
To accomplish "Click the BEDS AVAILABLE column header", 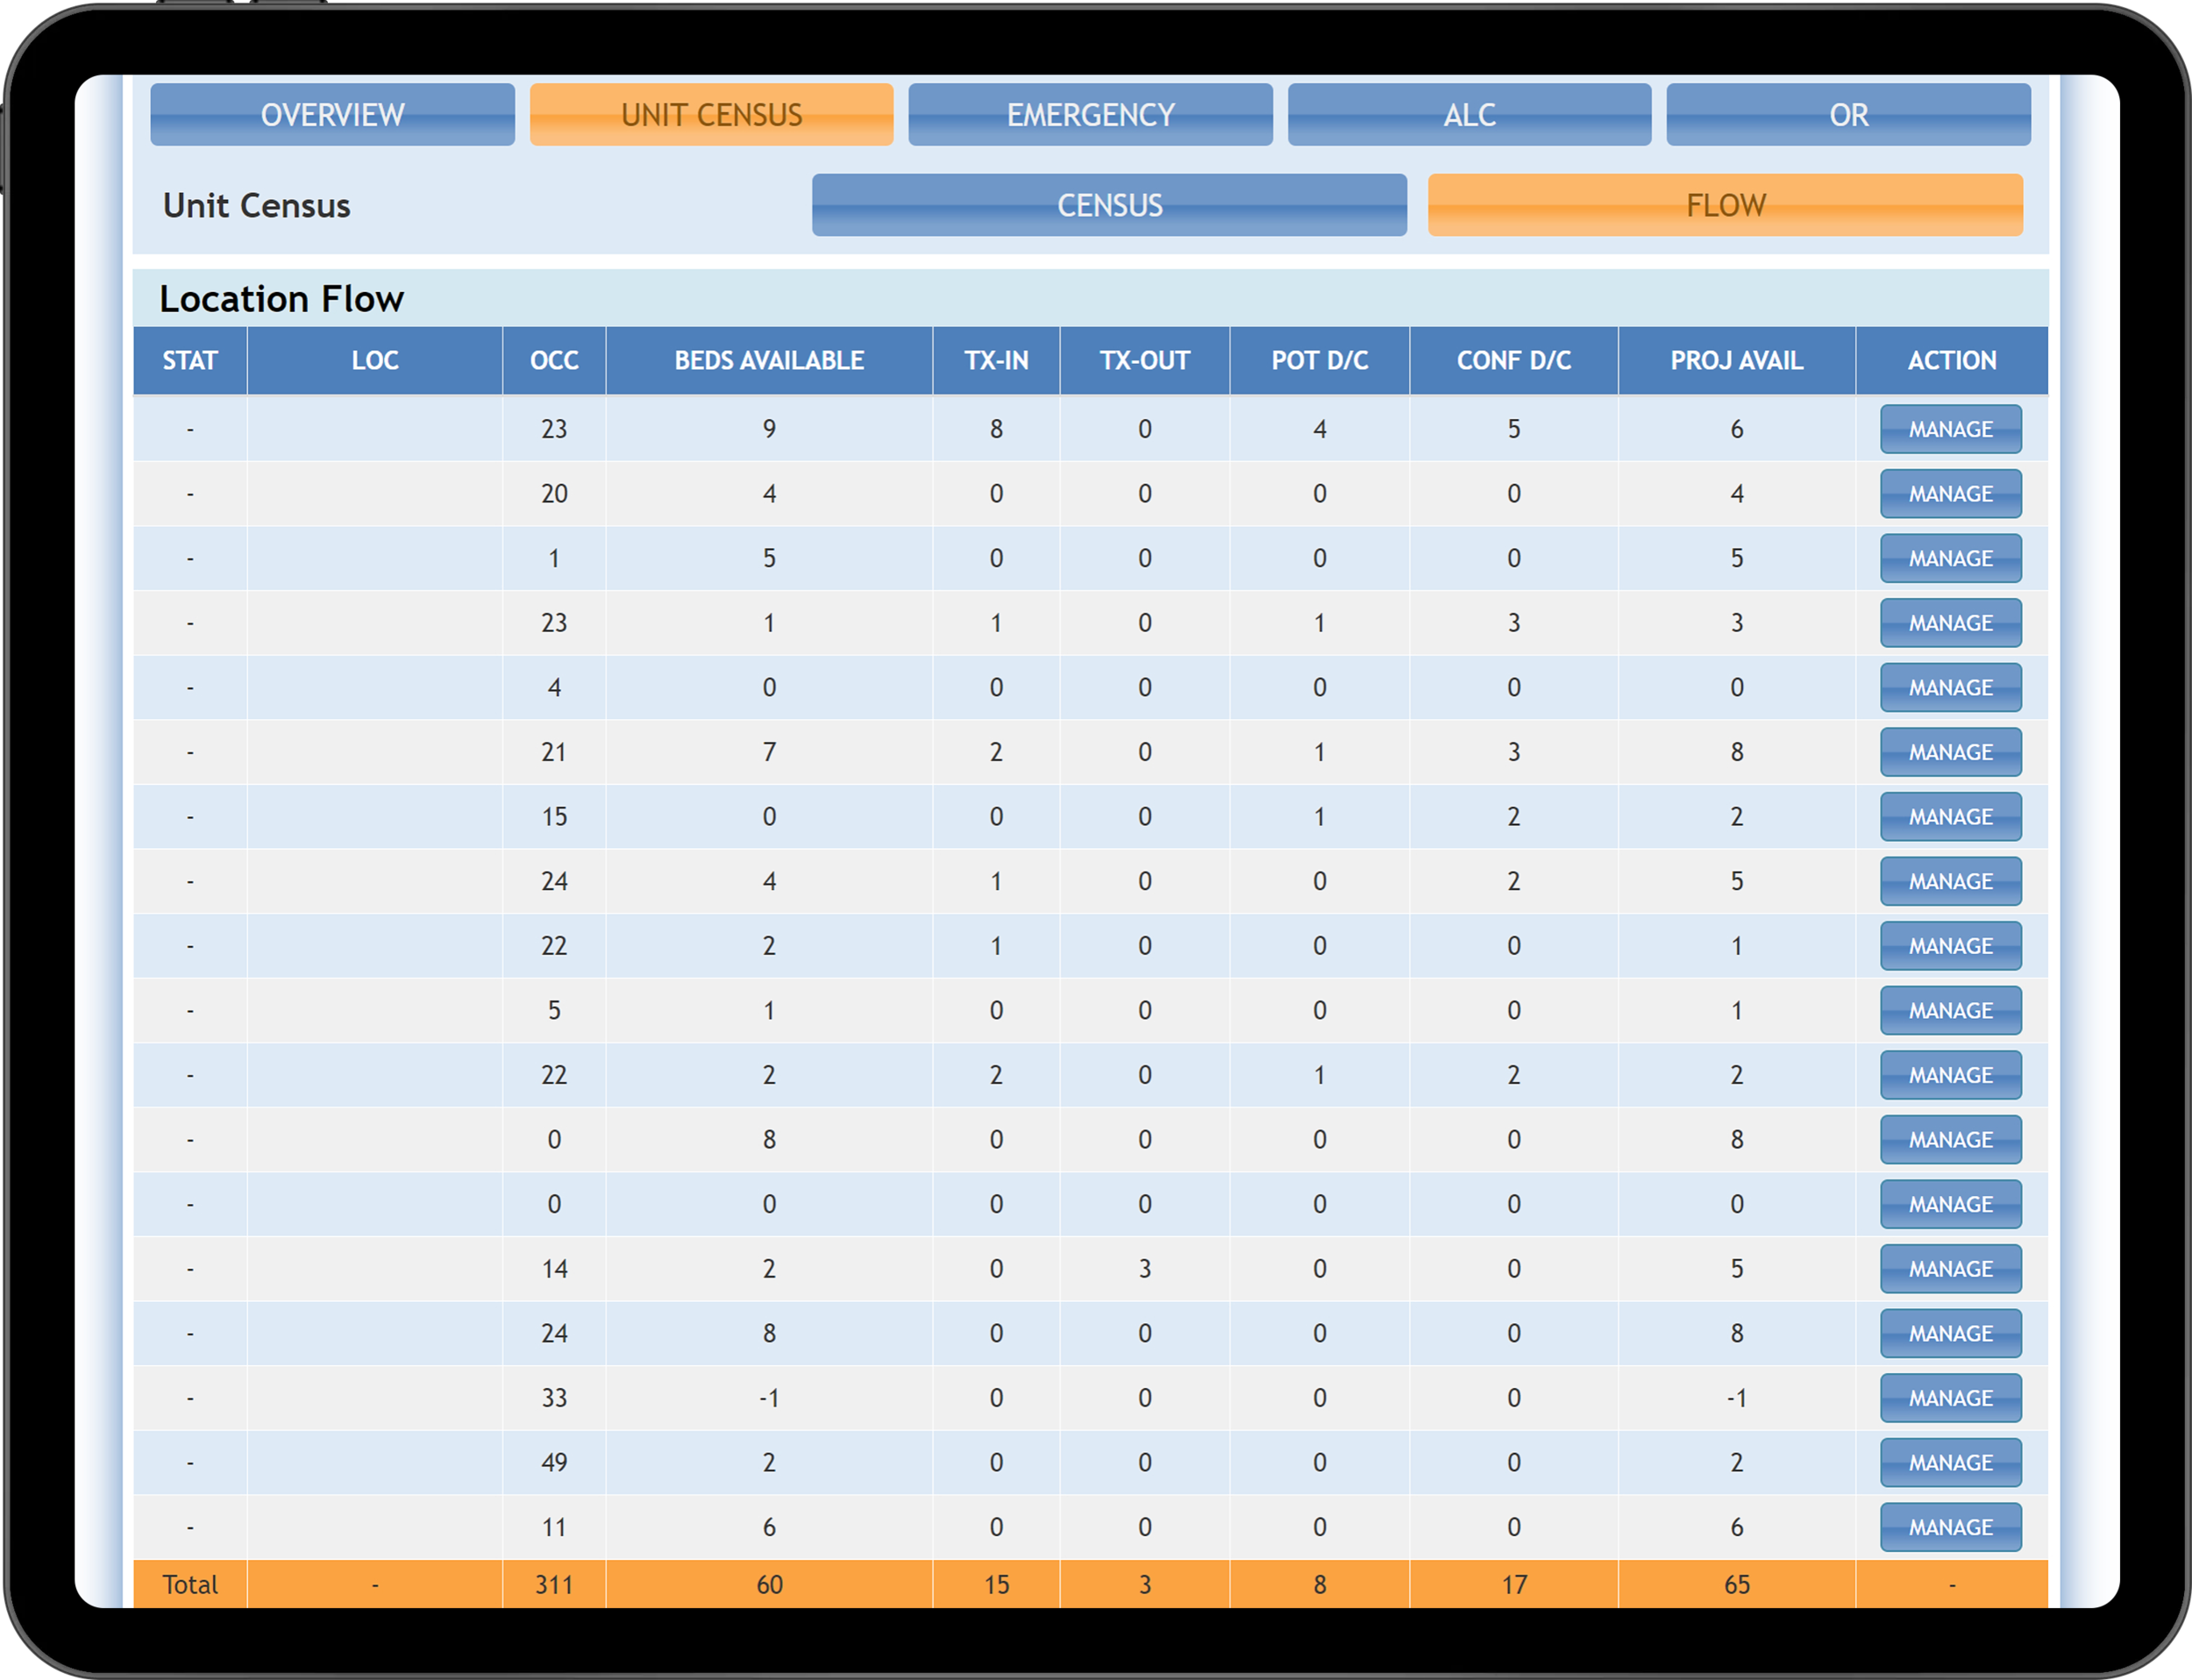I will click(769, 360).
